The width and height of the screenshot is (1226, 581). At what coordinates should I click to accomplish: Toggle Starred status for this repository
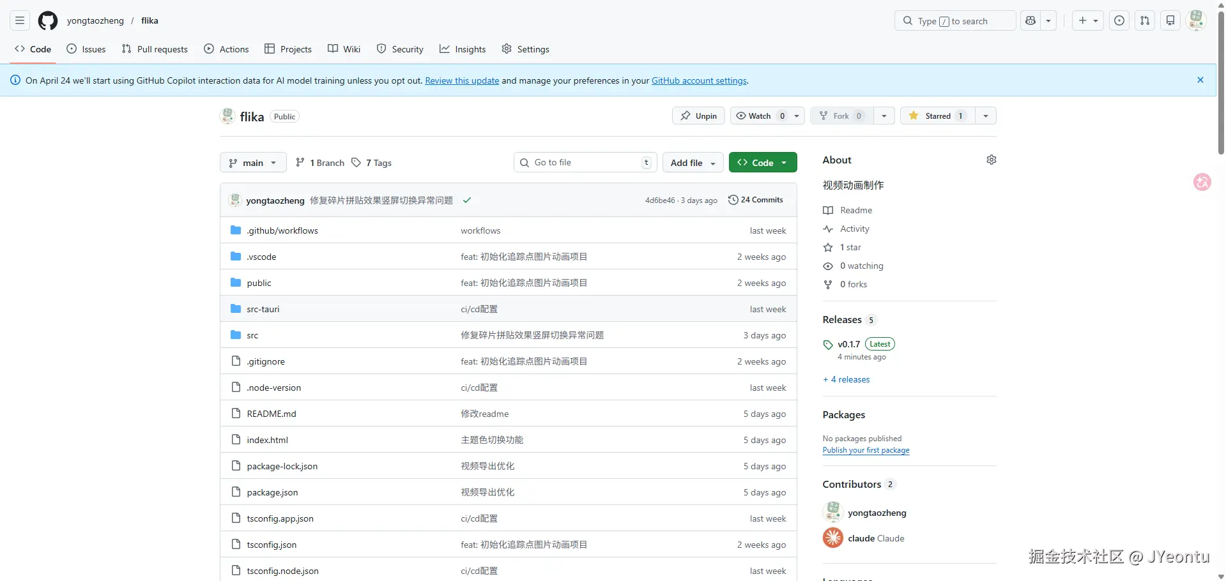937,116
